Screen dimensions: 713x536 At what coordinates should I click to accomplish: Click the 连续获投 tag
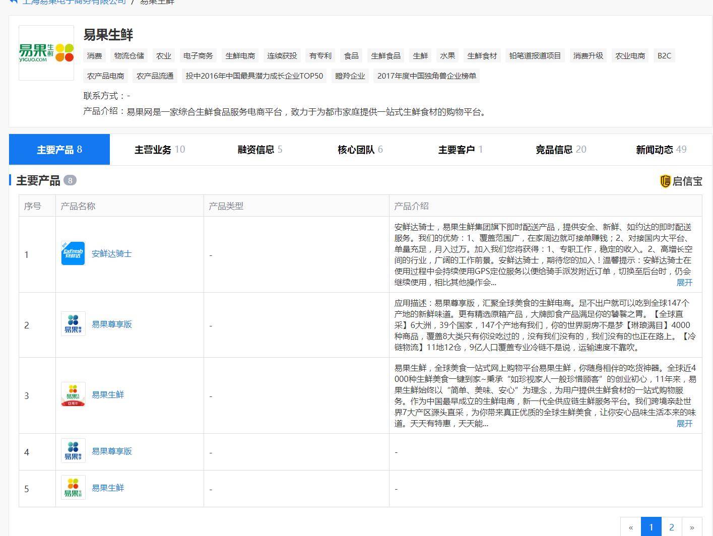tap(282, 55)
